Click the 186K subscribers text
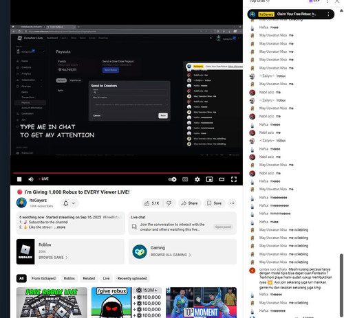The height and width of the screenshot is (318, 344). click(41, 206)
